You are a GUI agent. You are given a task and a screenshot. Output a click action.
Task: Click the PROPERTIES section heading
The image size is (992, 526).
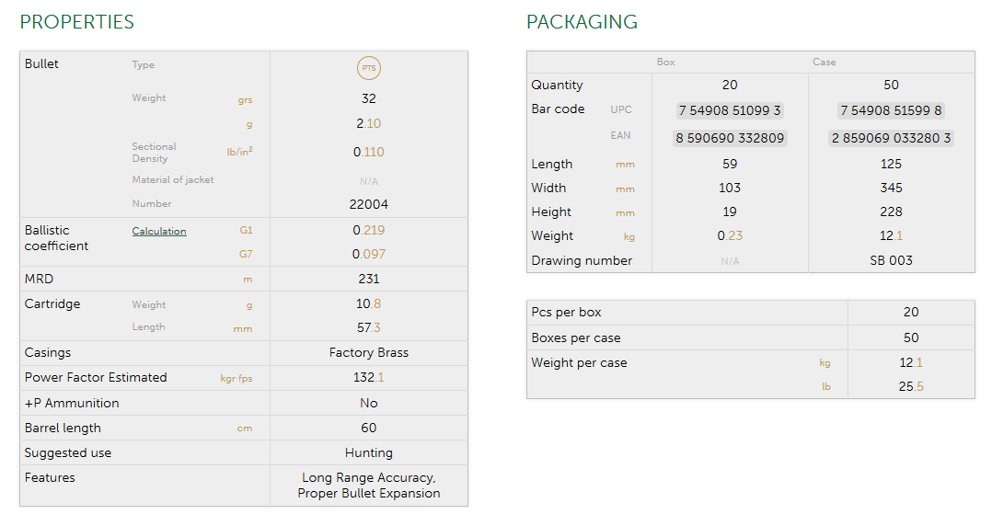point(77,22)
